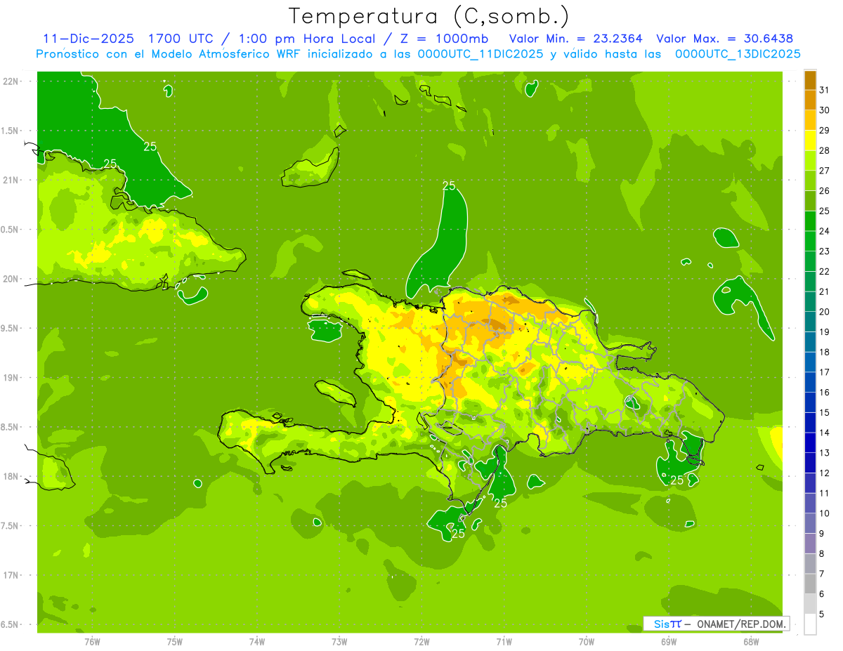
Task: Click the legend value '23'
Action: pyautogui.click(x=825, y=251)
